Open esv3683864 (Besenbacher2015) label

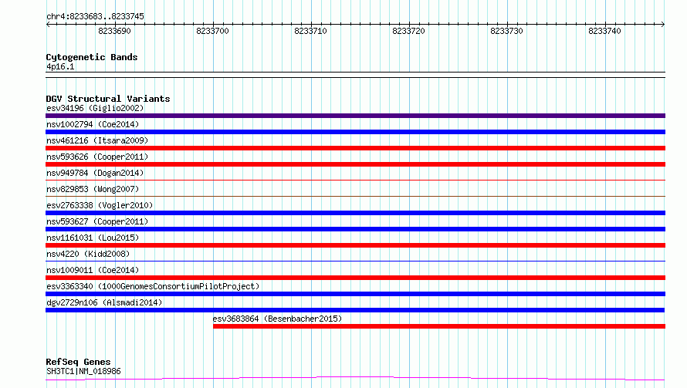pos(277,319)
